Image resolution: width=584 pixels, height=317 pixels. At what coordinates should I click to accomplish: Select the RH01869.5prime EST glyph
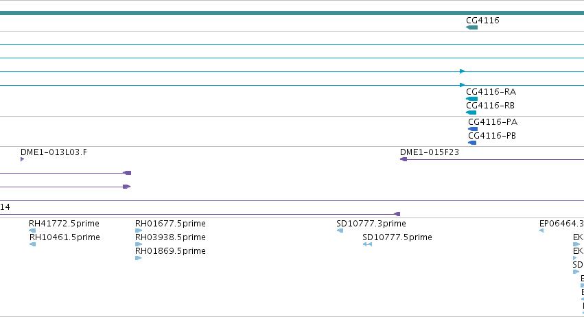click(139, 258)
